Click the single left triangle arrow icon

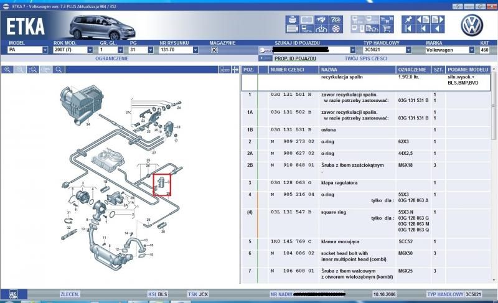(438, 29)
